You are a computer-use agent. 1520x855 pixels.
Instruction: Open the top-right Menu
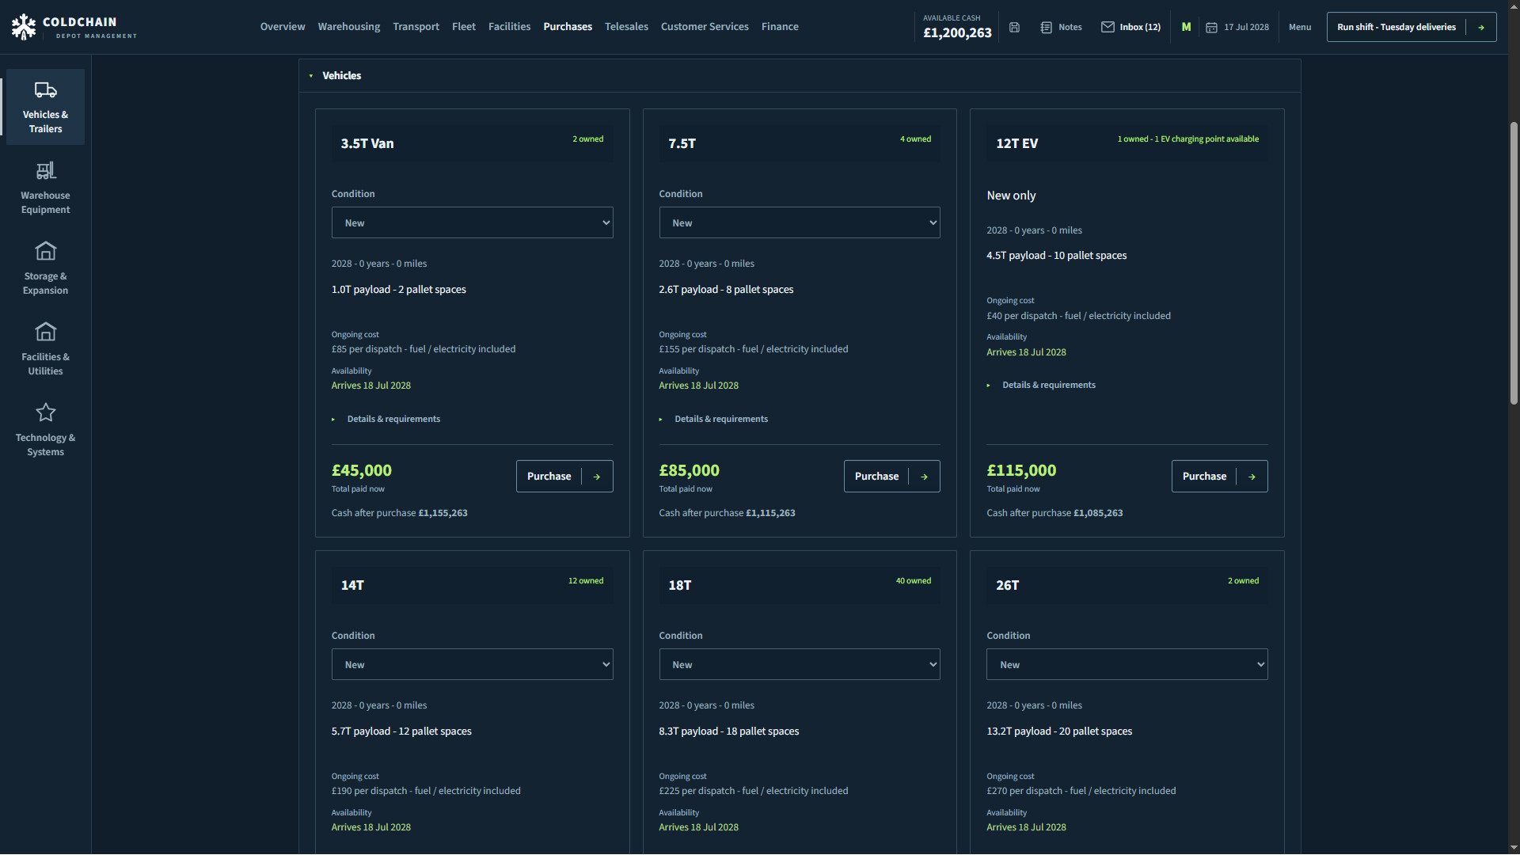(x=1300, y=27)
